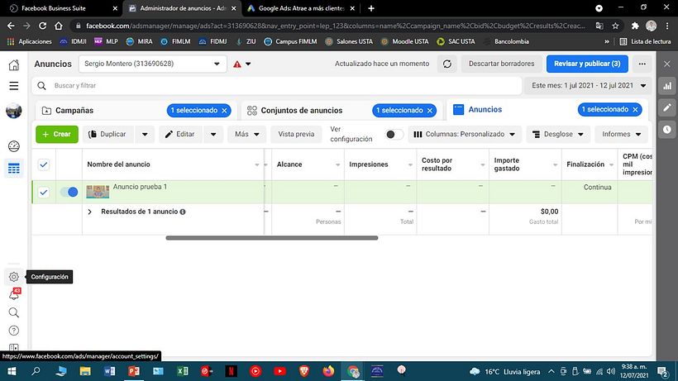Turn off the Anuncio prueba 1 status switch
This screenshot has height=381, width=678.
69,193
